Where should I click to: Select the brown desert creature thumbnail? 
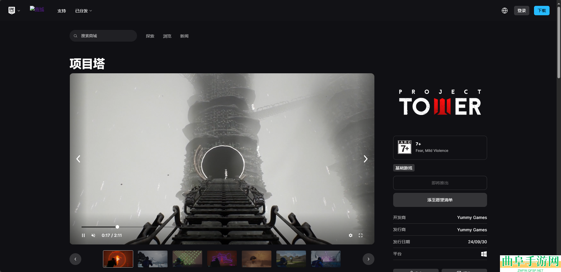pyautogui.click(x=256, y=259)
